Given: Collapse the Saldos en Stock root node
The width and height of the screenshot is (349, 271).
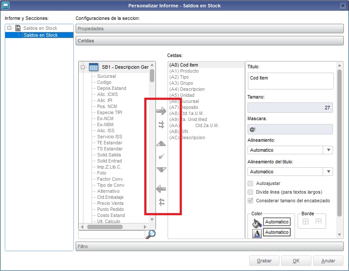Looking at the screenshot, I should (10, 28).
